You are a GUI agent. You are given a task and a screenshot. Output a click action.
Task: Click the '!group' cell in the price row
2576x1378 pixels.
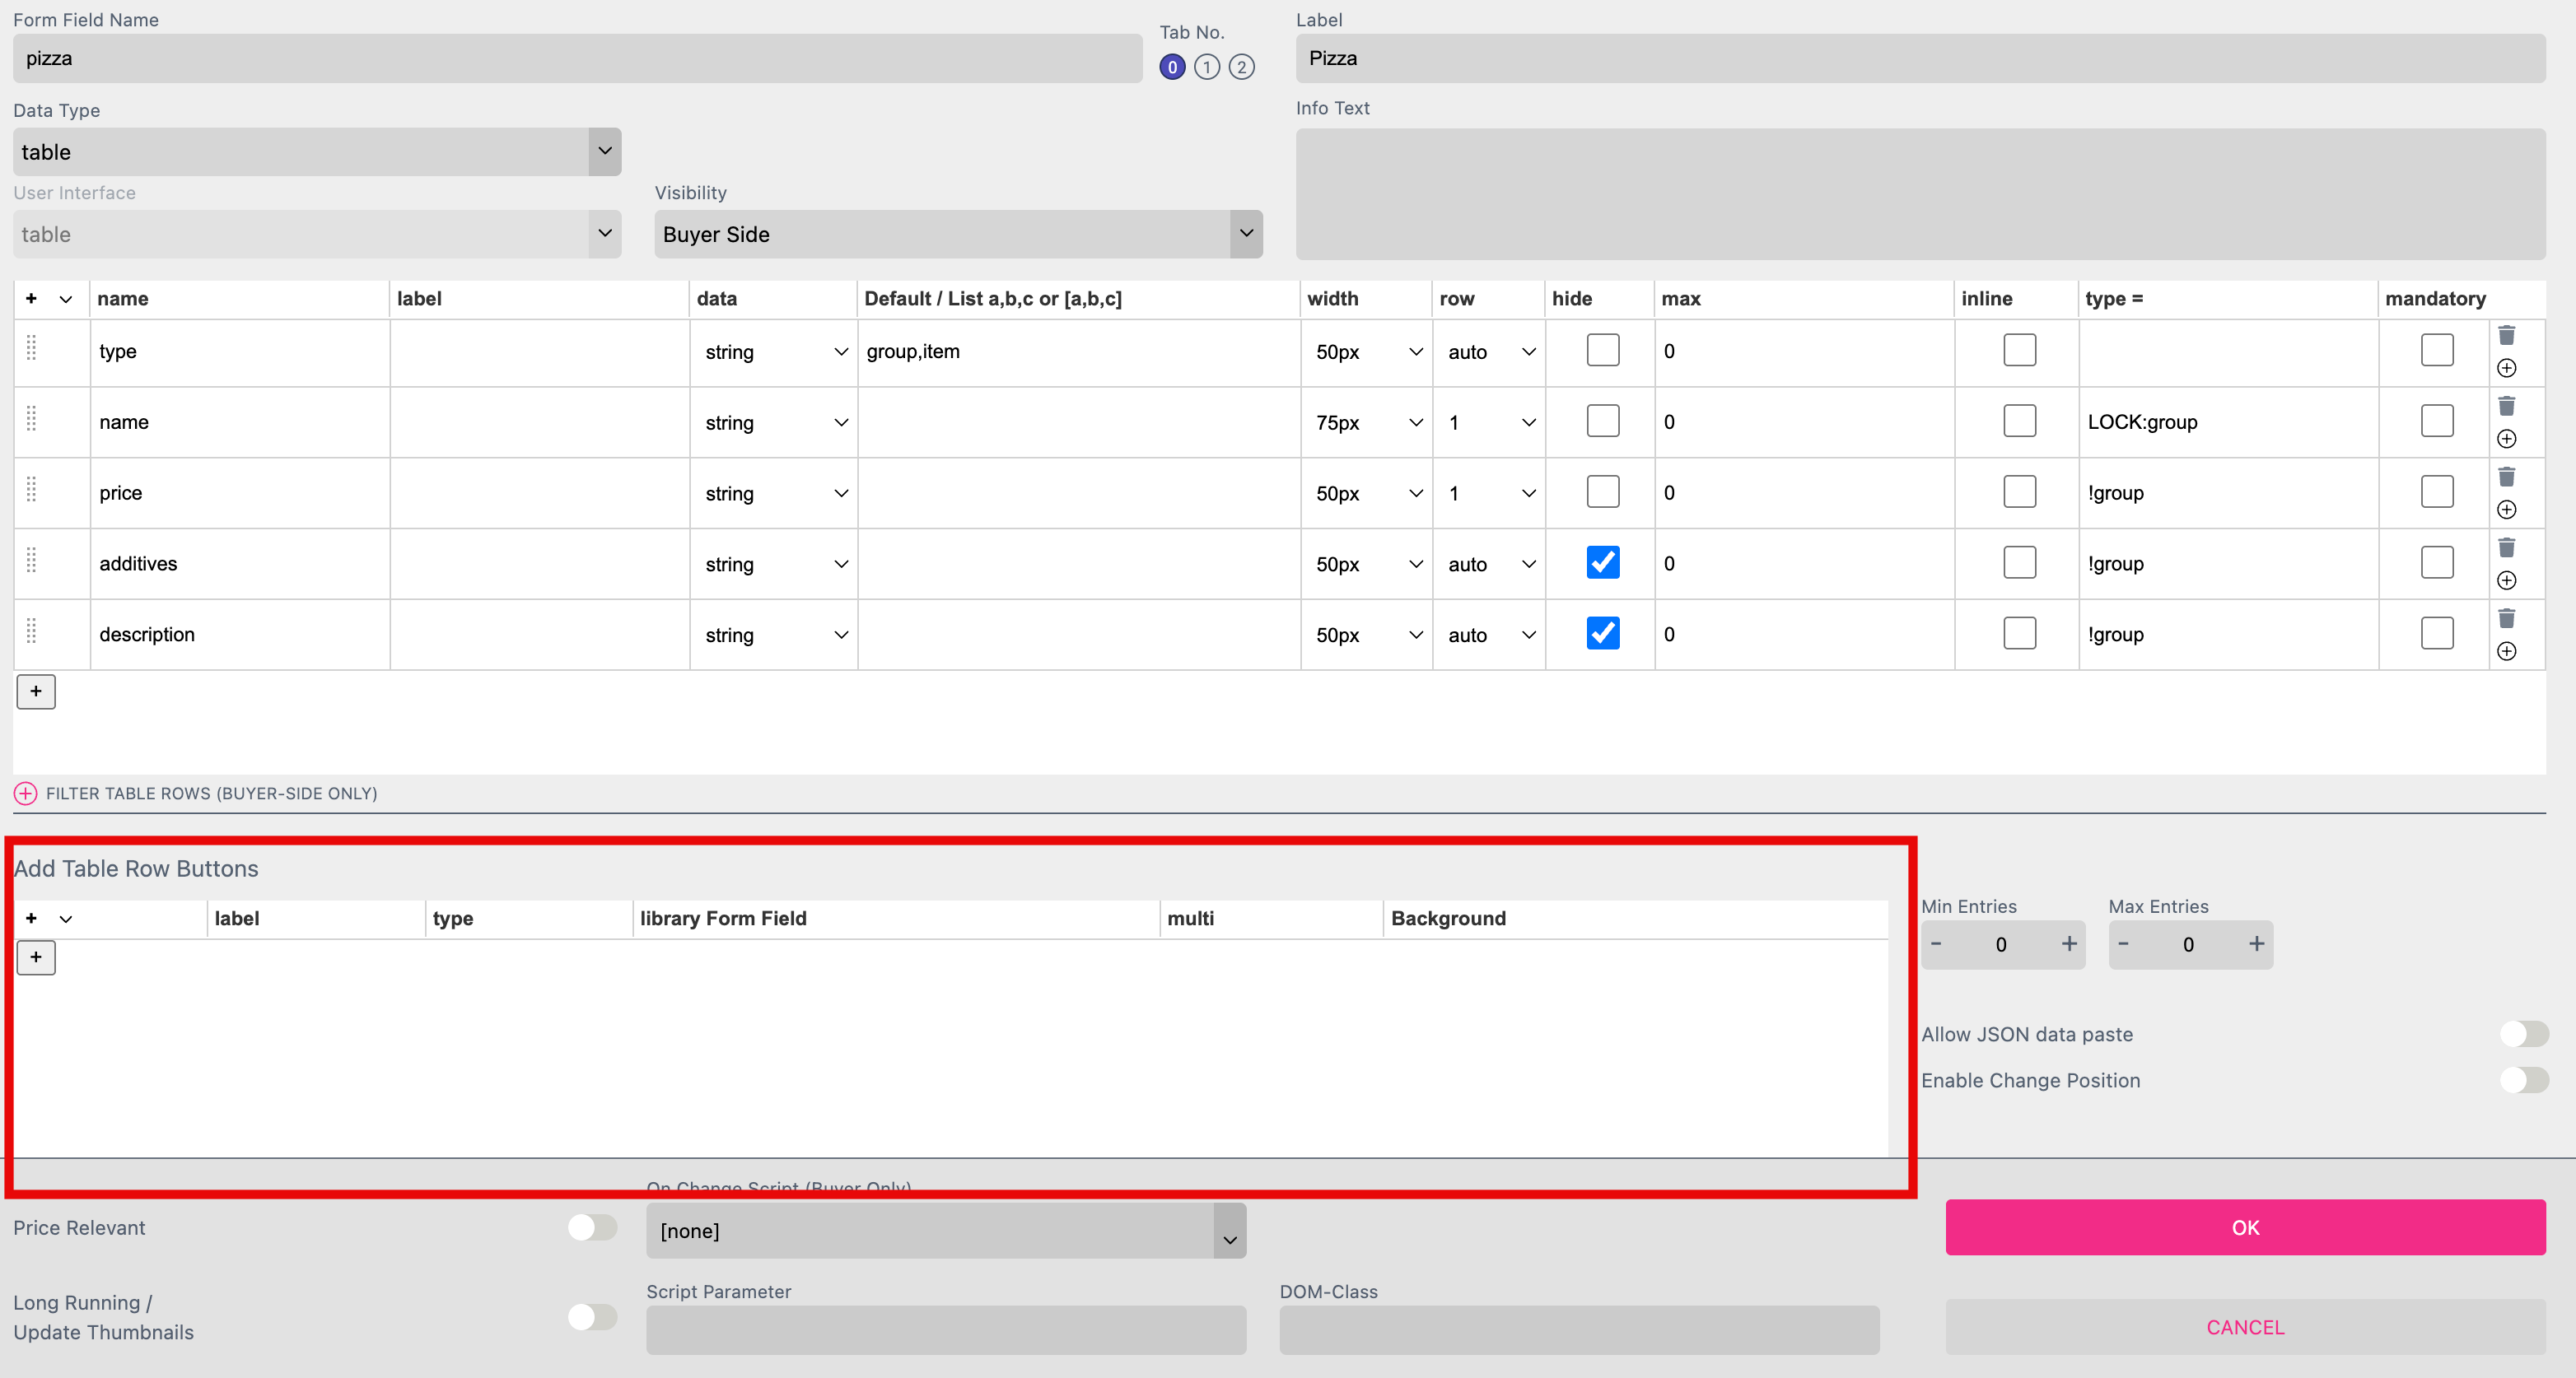point(2228,492)
